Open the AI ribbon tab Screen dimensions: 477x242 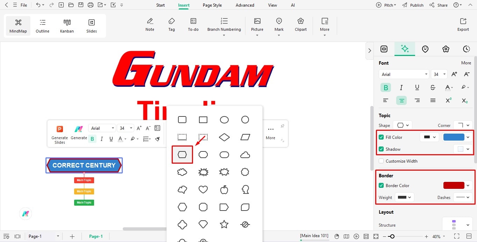coord(293,5)
